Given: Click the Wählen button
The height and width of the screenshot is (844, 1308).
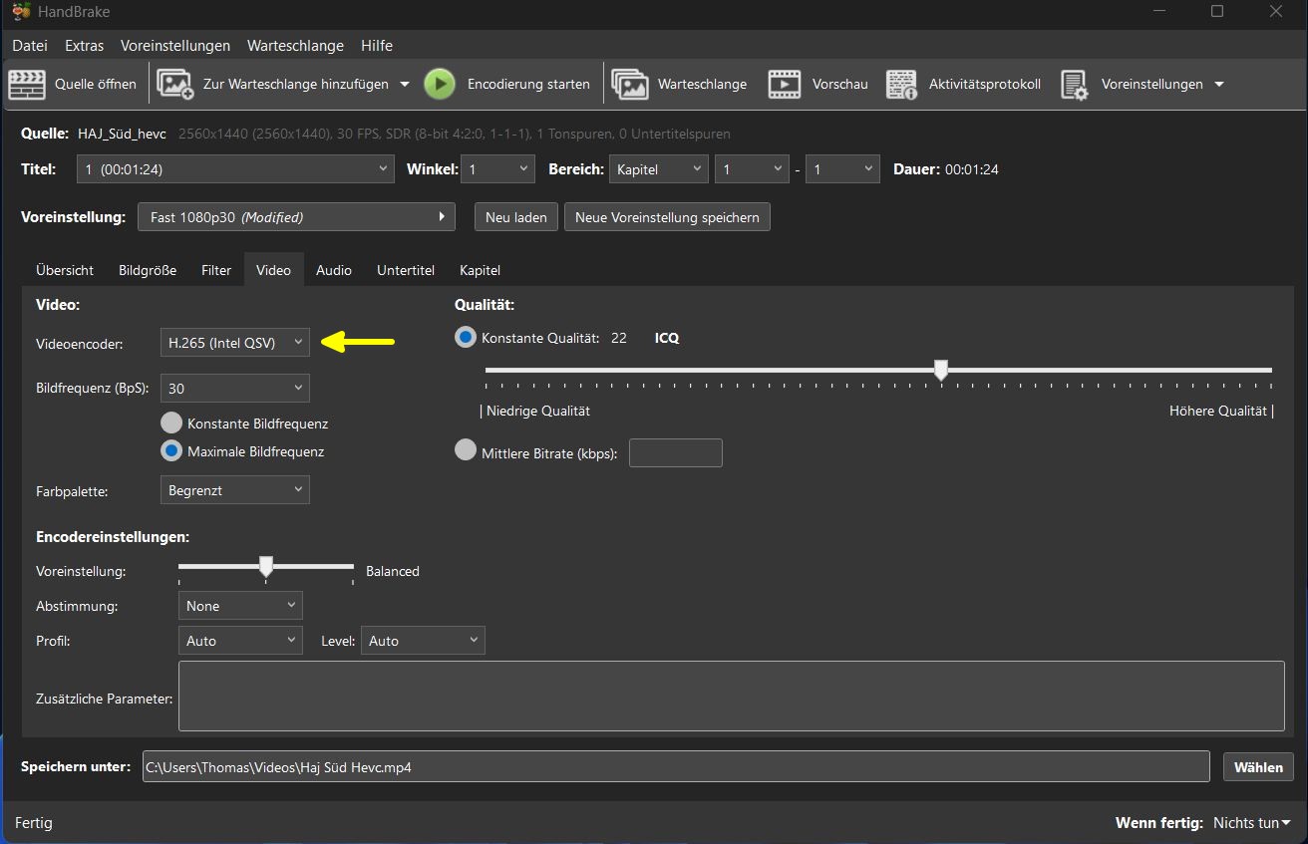Looking at the screenshot, I should [x=1258, y=766].
